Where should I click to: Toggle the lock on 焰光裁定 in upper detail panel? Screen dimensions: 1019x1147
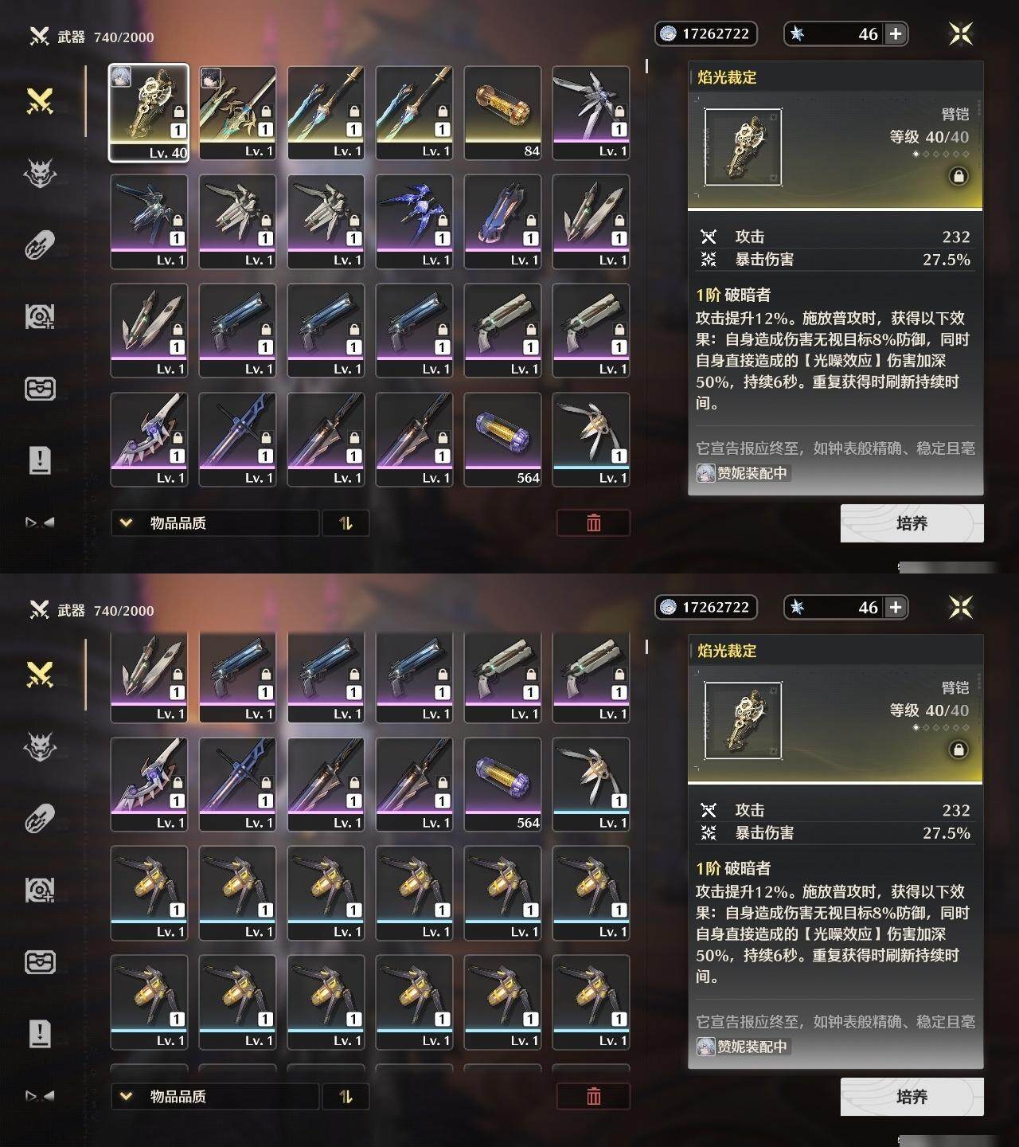(958, 176)
